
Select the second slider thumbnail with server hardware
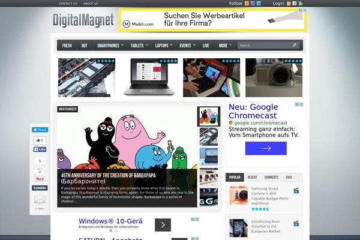point(209,137)
